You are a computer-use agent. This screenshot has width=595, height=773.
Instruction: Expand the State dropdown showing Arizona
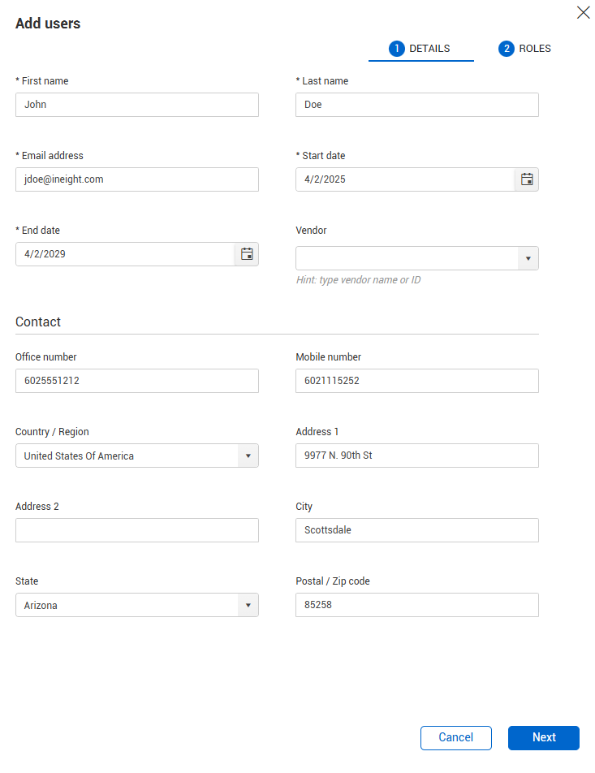click(137, 606)
